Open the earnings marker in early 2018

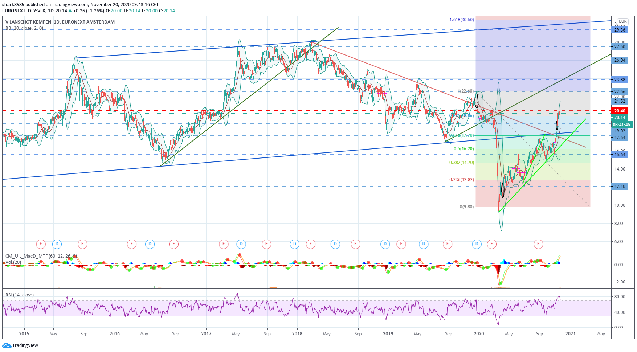tap(310, 244)
